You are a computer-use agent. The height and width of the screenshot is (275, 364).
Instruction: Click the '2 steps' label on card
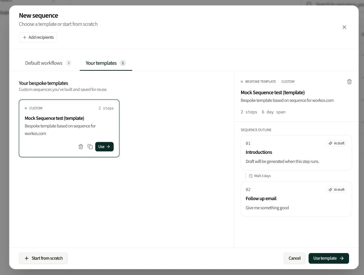[x=106, y=108]
